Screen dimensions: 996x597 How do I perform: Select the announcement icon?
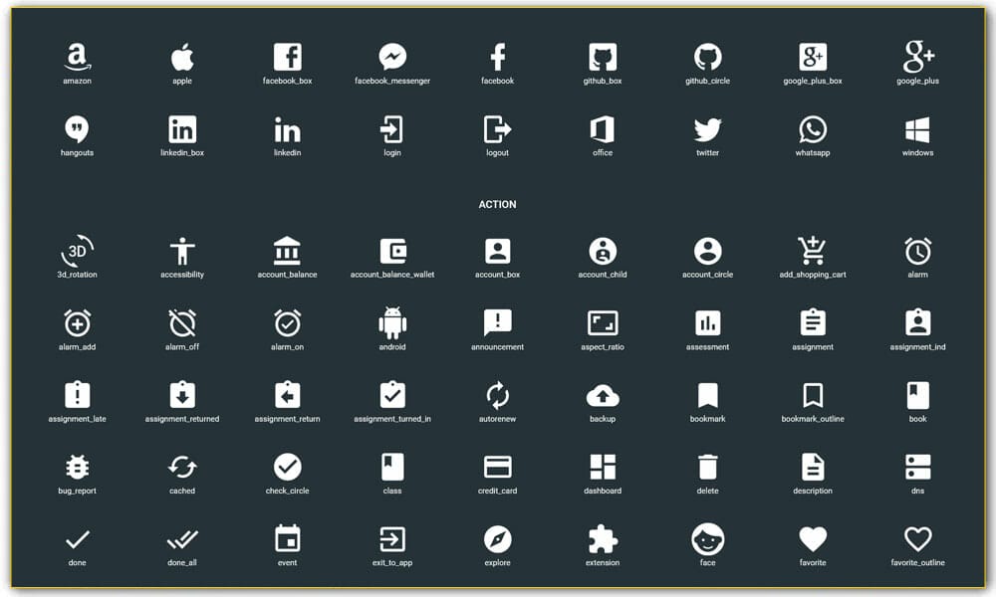tap(497, 322)
